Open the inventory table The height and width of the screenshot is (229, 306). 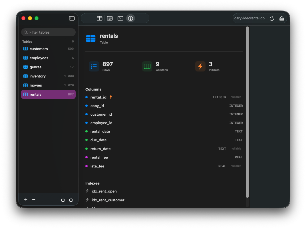49,76
